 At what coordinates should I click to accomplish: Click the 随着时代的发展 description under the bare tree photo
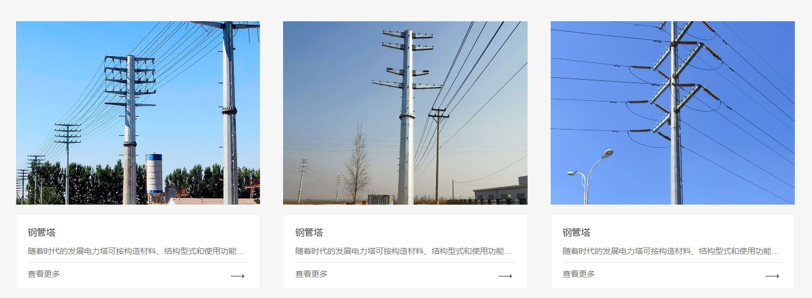tap(403, 251)
